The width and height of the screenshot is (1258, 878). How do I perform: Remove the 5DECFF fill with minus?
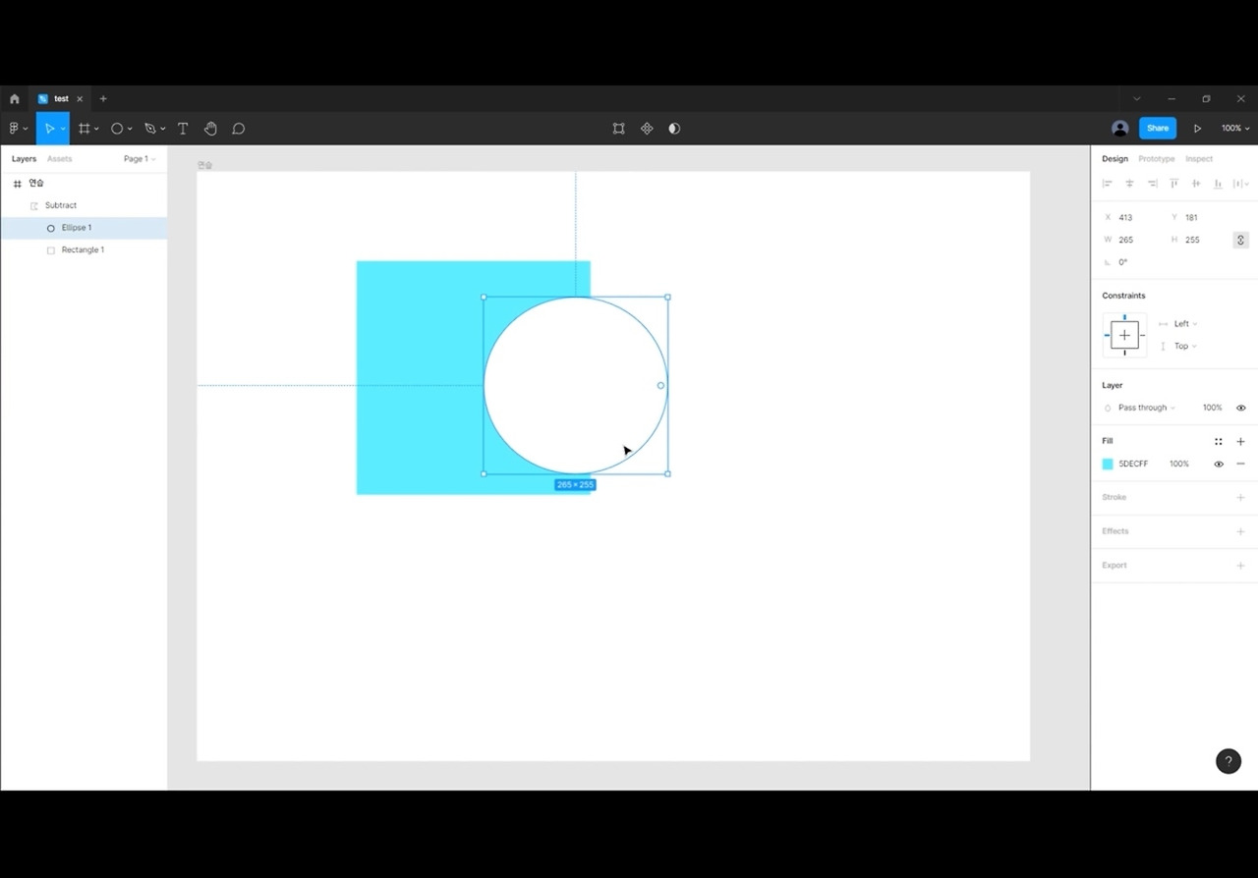tap(1240, 464)
